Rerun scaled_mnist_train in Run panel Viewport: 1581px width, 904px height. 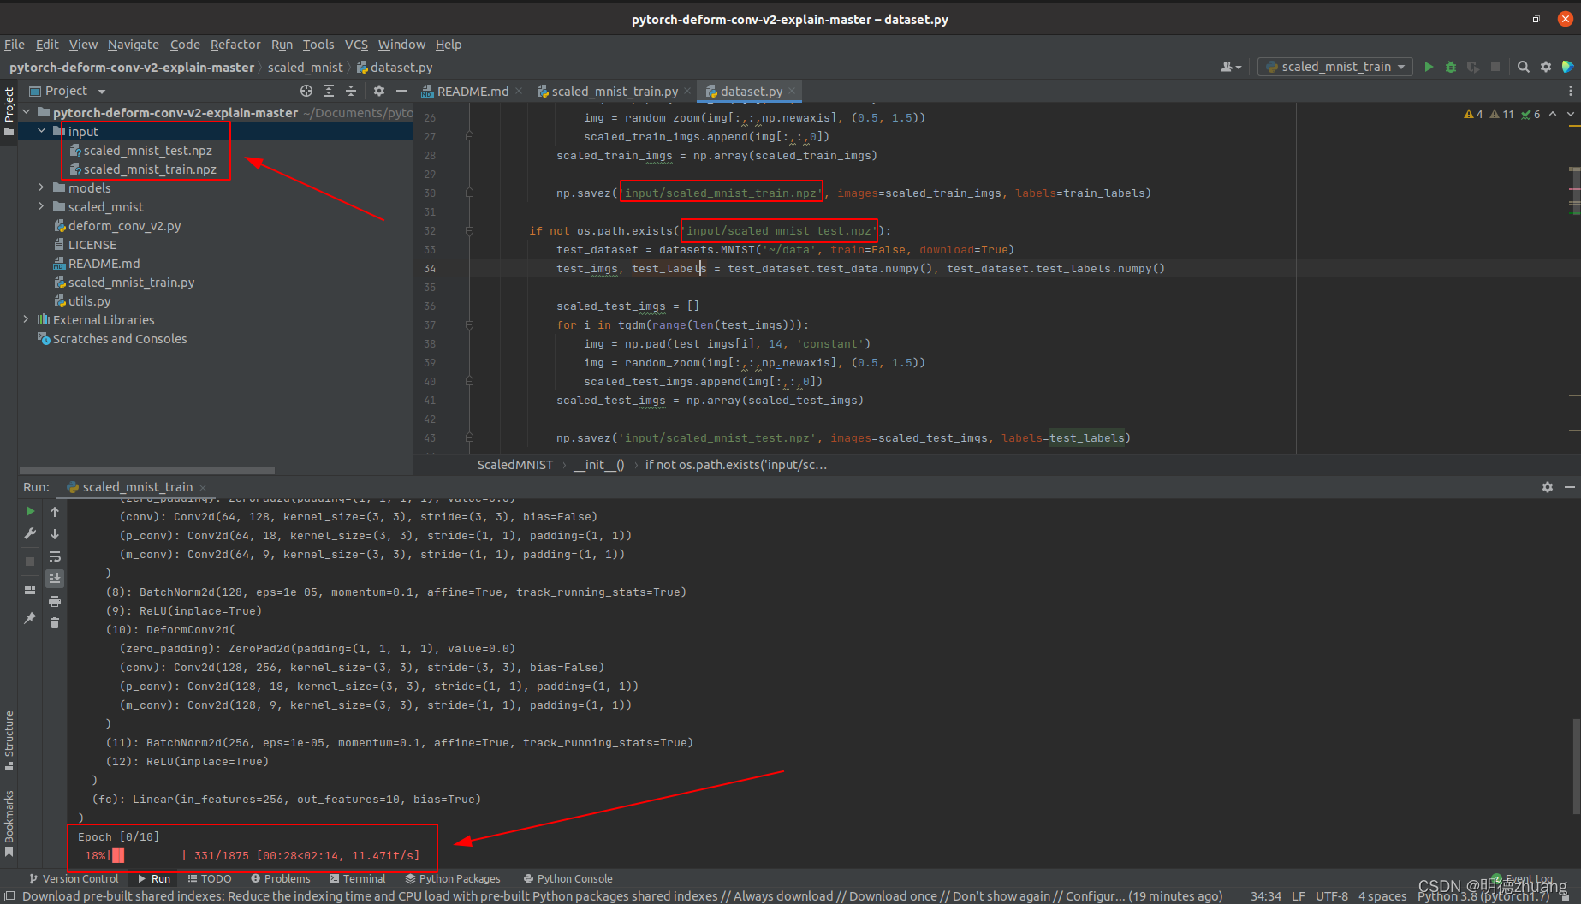tap(30, 511)
